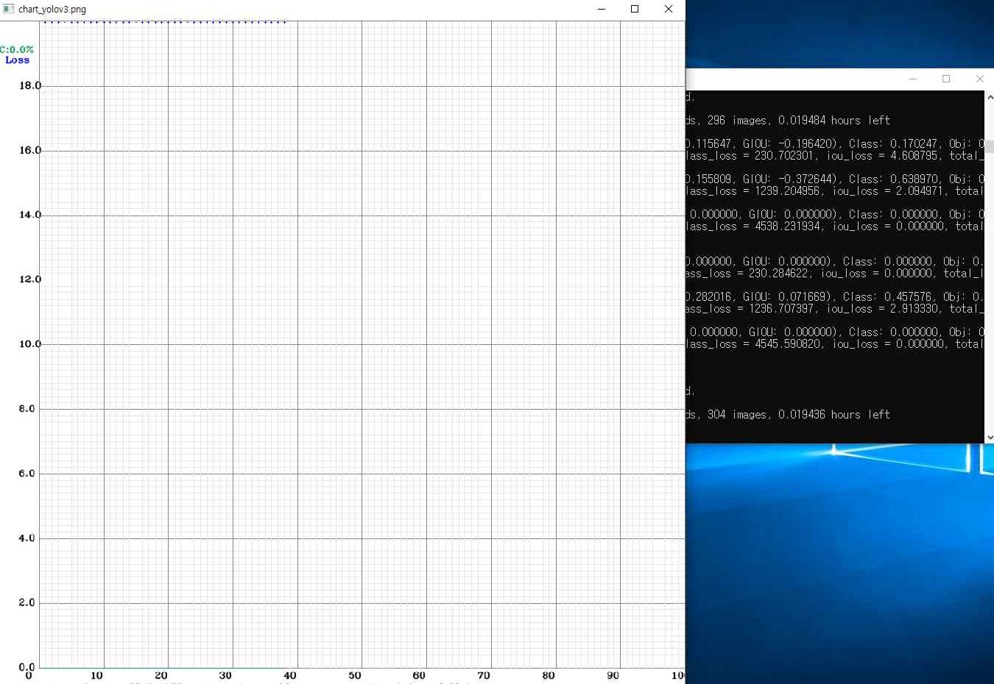This screenshot has height=684, width=994.
Task: Click the 10.0 y-axis label
Action: (30, 344)
